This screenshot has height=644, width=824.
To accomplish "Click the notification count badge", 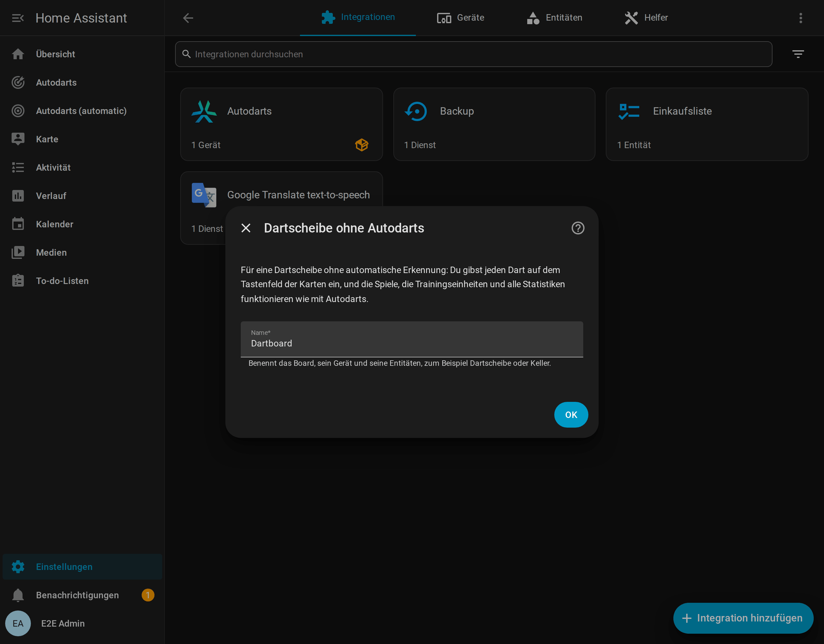I will (x=148, y=595).
